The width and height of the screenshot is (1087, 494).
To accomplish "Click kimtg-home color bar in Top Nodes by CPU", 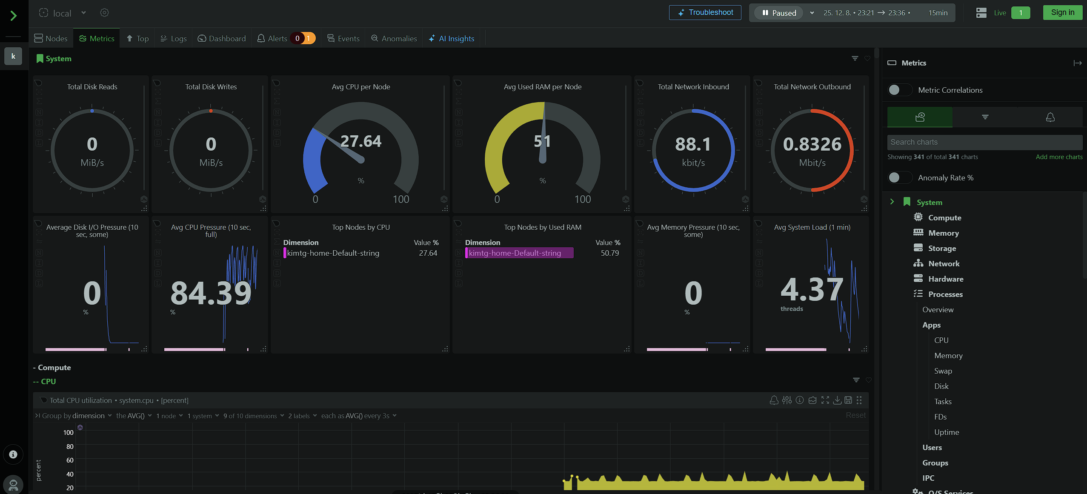I will 285,253.
